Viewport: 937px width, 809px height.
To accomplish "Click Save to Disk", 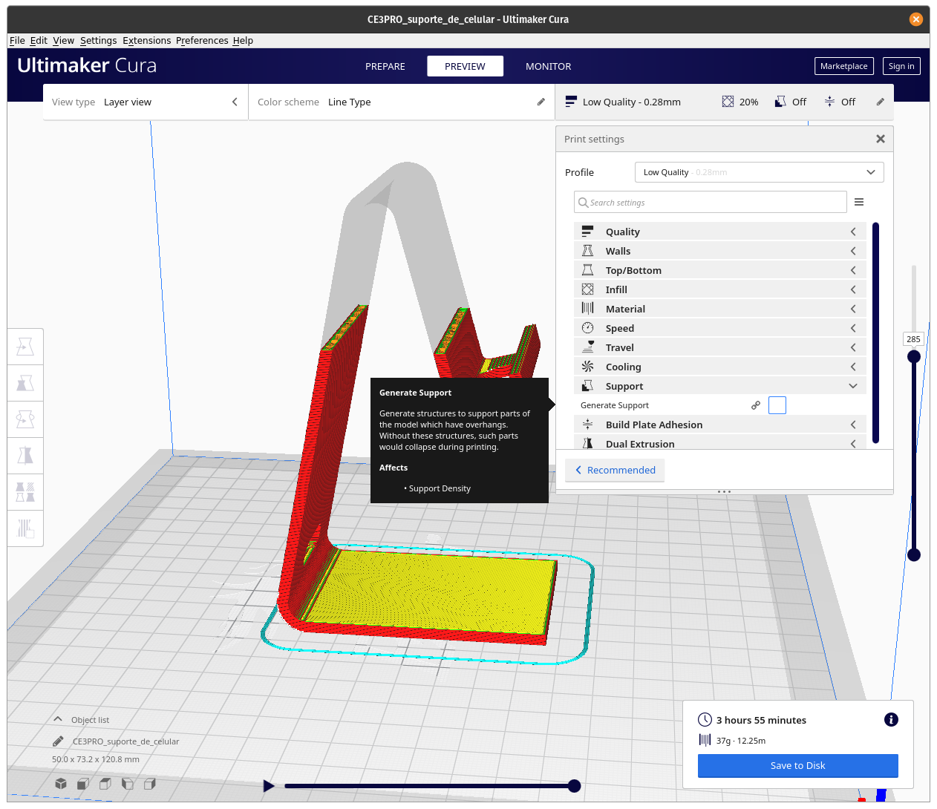I will [x=797, y=765].
